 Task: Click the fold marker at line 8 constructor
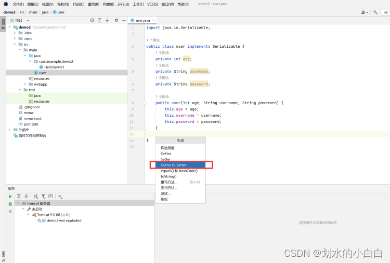click(x=145, y=103)
